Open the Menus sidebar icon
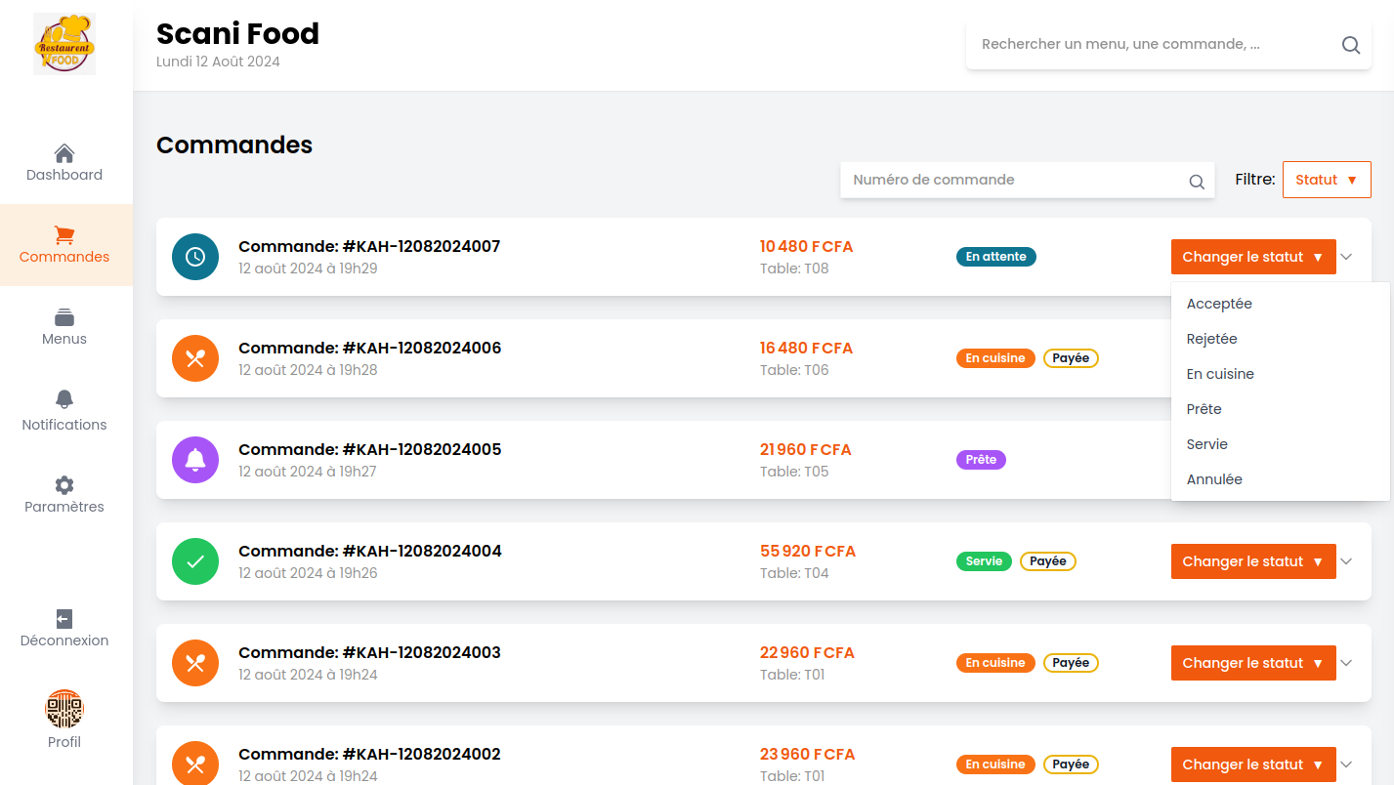The image size is (1394, 785). (64, 317)
